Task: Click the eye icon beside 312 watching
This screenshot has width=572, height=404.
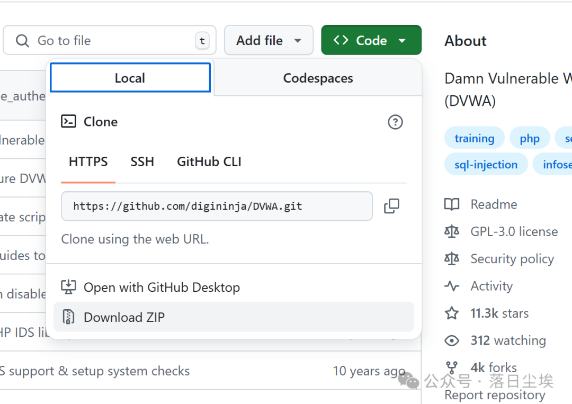Action: [452, 340]
